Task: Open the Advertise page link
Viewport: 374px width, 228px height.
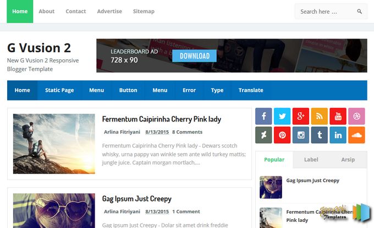Action: (109, 12)
